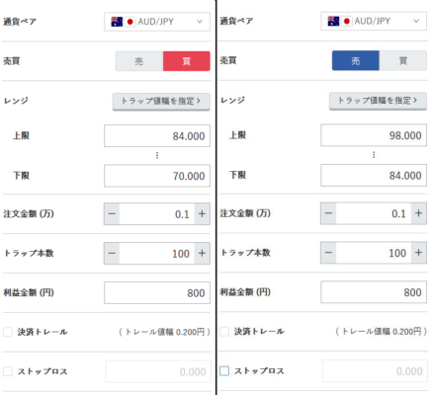This screenshot has height=395, width=431.
Task: Click left トラップ値幅を指定 button
Action: 161,102
